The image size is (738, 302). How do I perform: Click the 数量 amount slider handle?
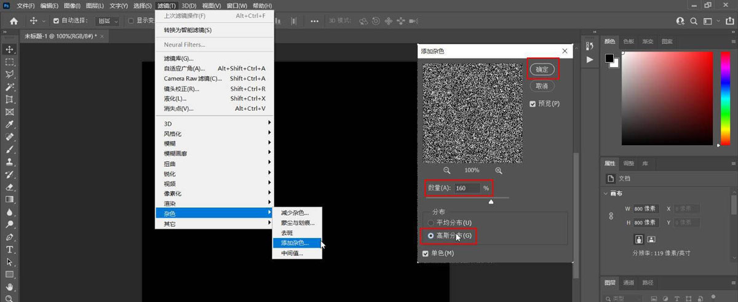pyautogui.click(x=491, y=201)
